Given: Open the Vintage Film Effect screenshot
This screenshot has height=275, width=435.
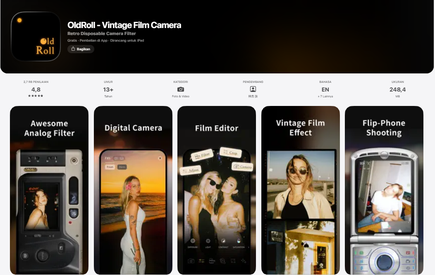Looking at the screenshot, I should [300, 190].
